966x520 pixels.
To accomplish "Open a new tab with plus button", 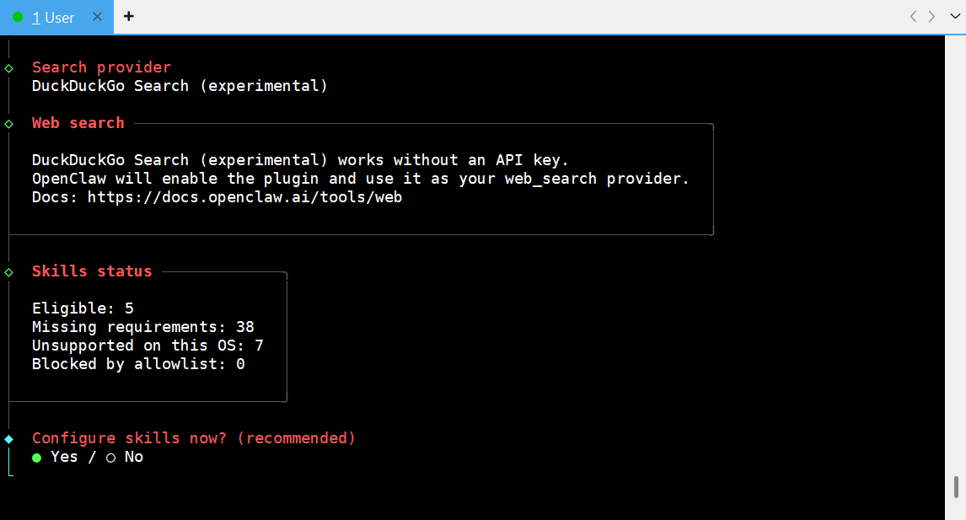I will (x=129, y=17).
